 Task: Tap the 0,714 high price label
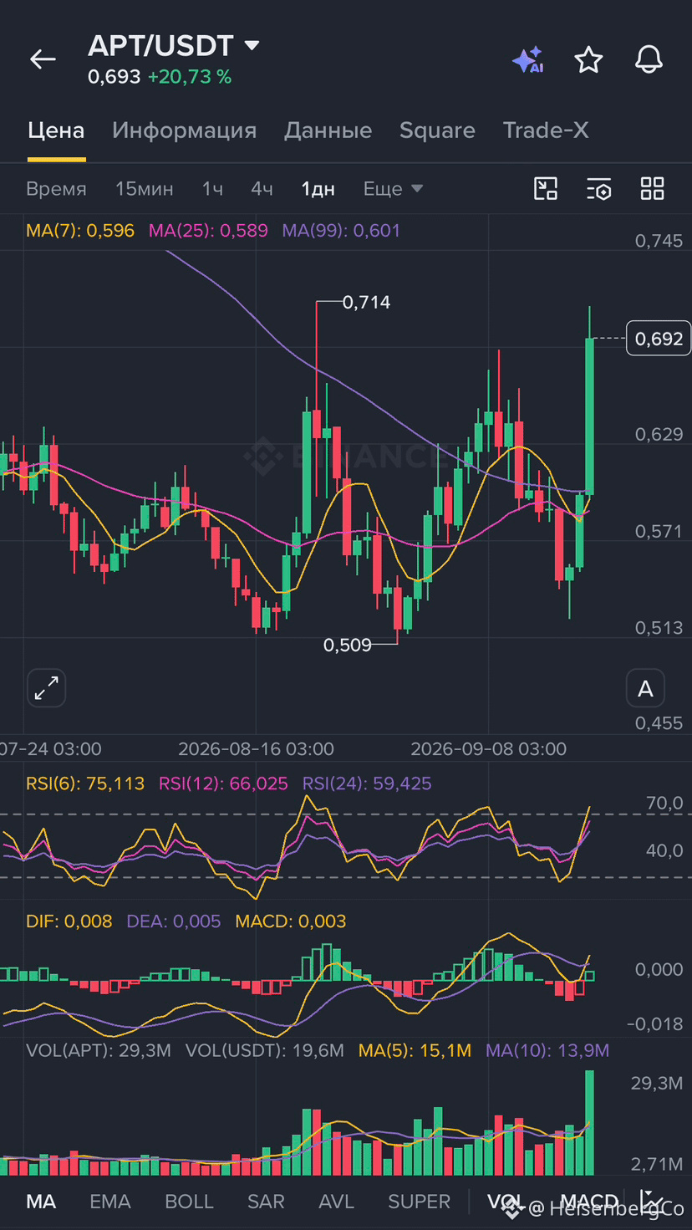tap(366, 302)
